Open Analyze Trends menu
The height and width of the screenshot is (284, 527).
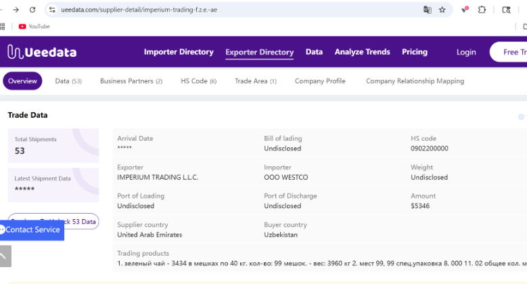tap(363, 52)
